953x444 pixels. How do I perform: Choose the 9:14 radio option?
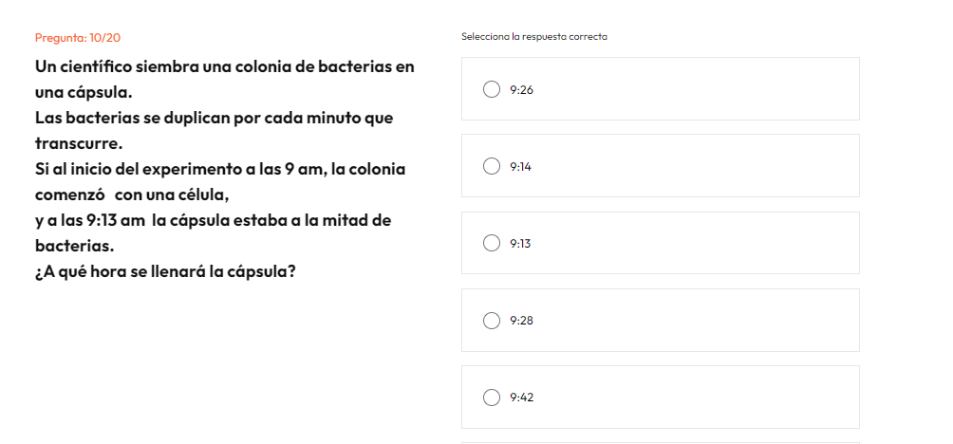[x=492, y=166]
